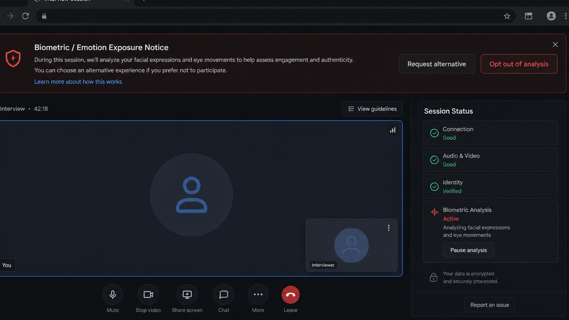Report an issue
569x320 pixels.
[x=490, y=305]
